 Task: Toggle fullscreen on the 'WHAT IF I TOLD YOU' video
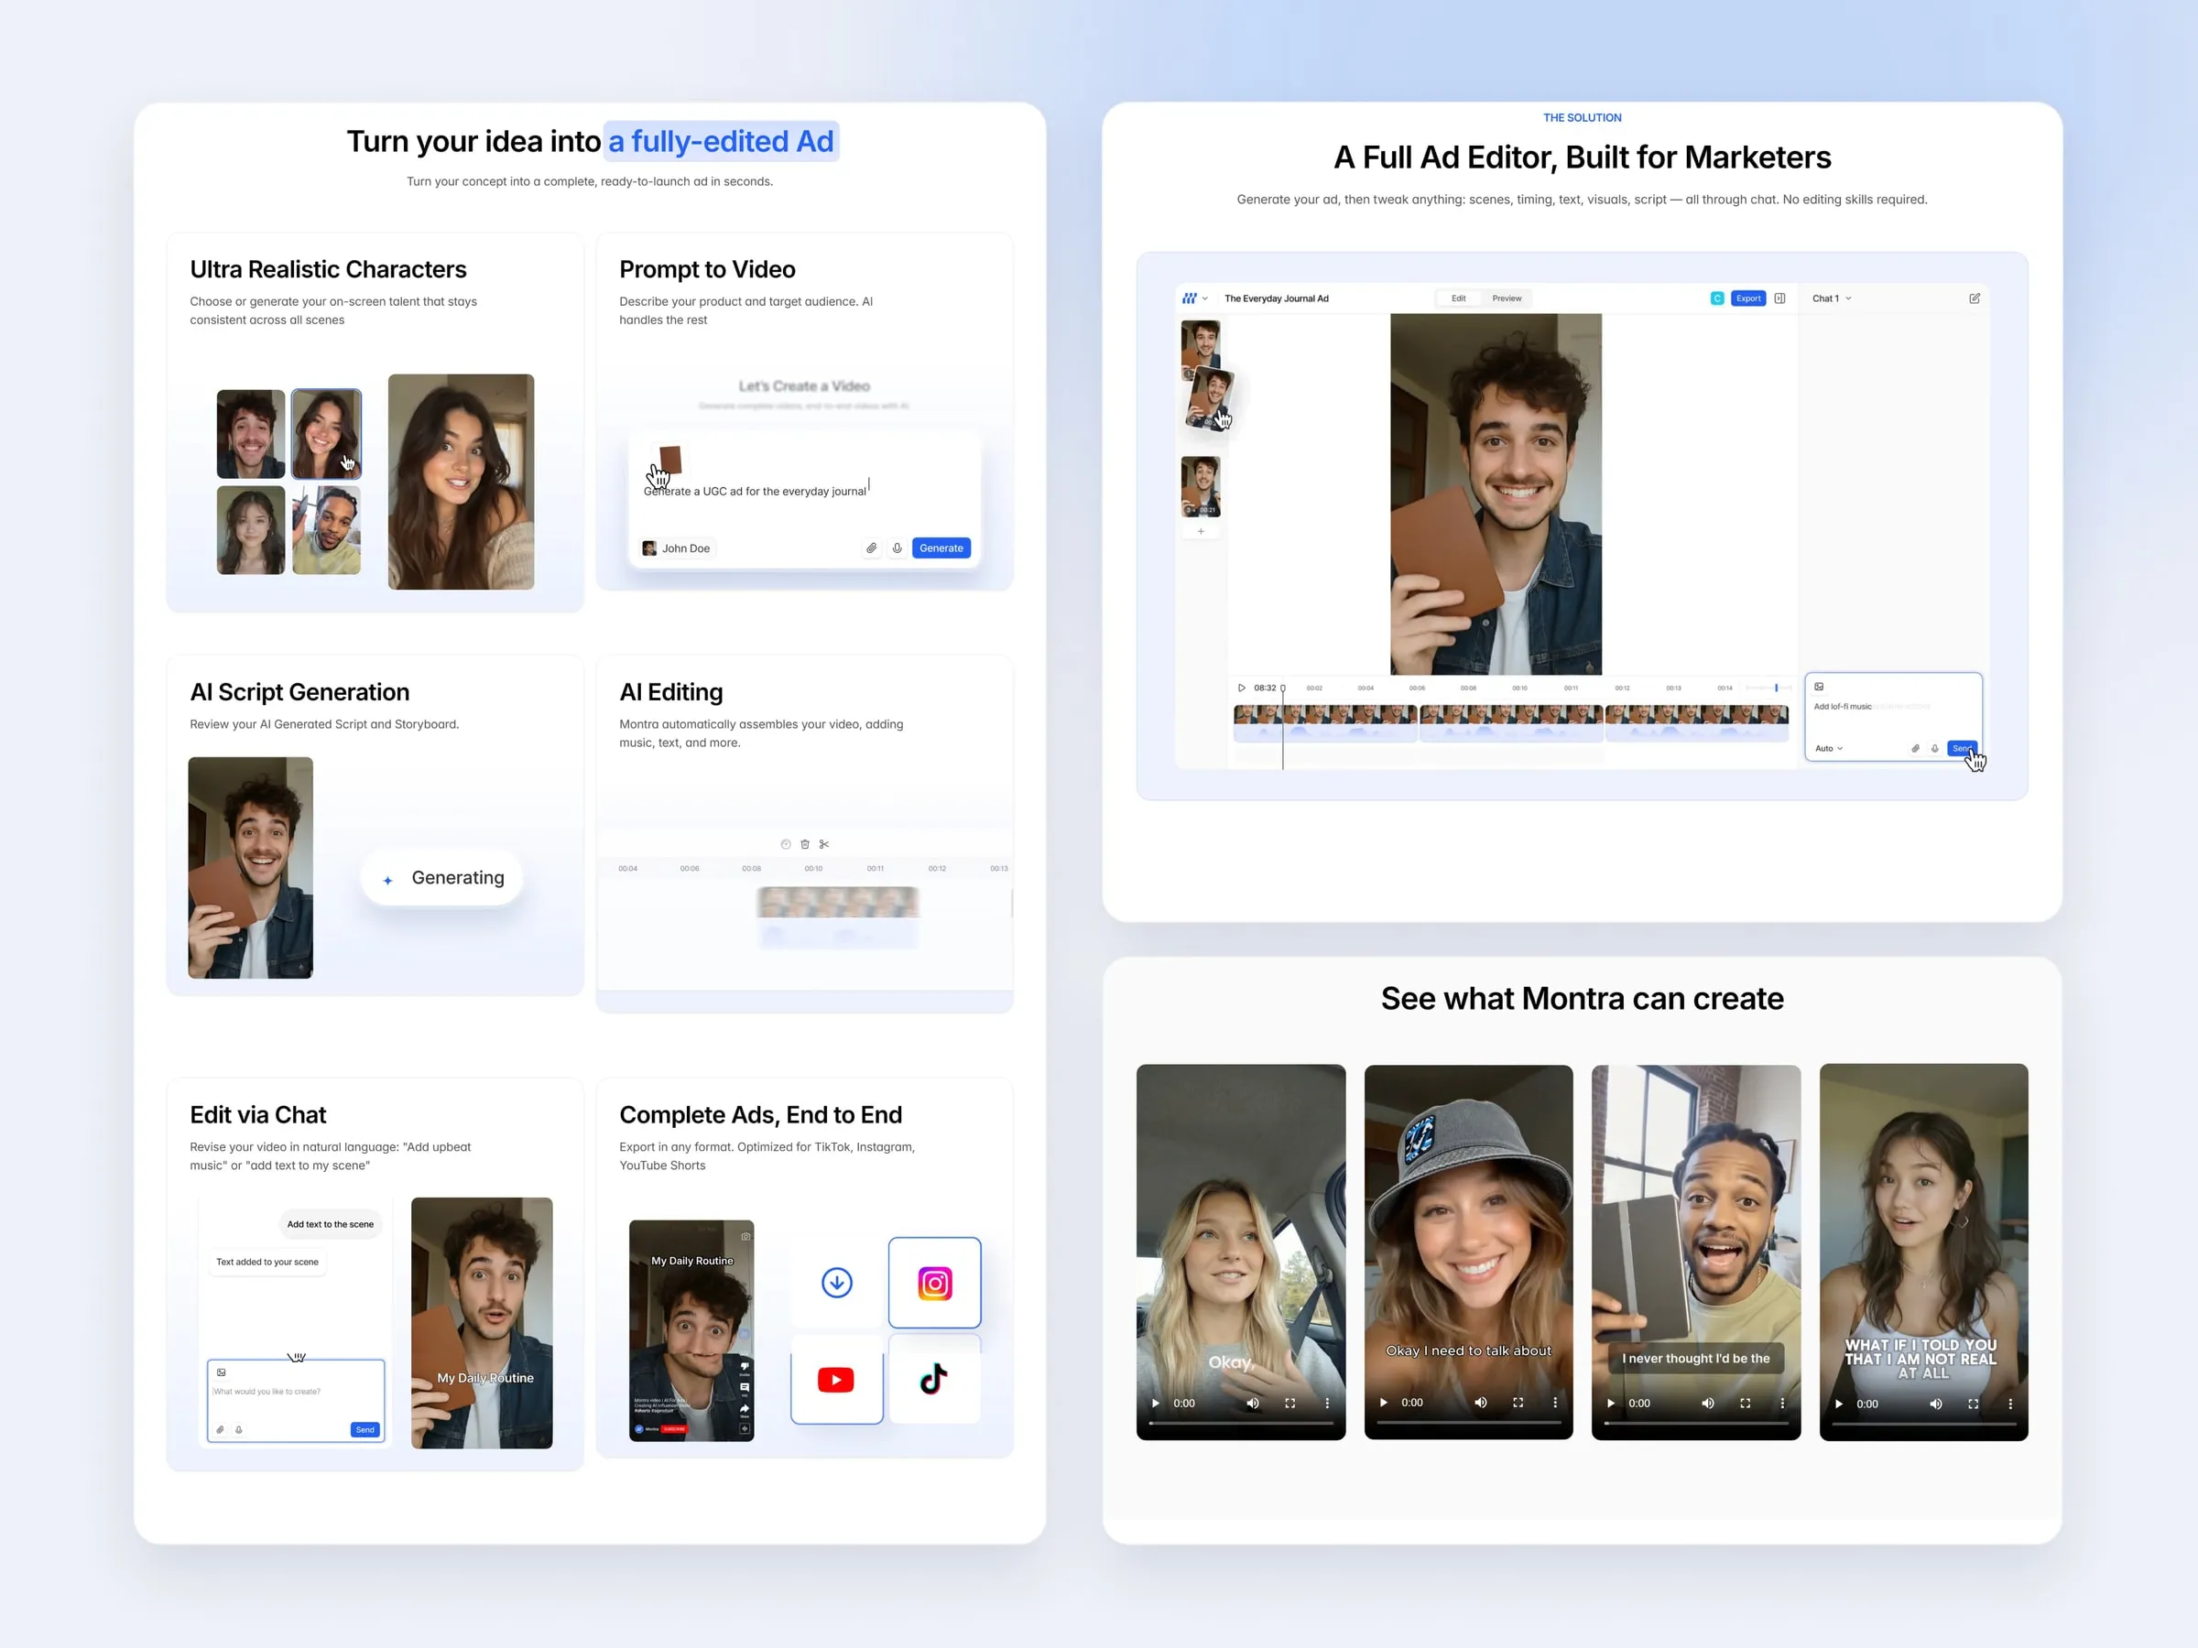1974,1404
